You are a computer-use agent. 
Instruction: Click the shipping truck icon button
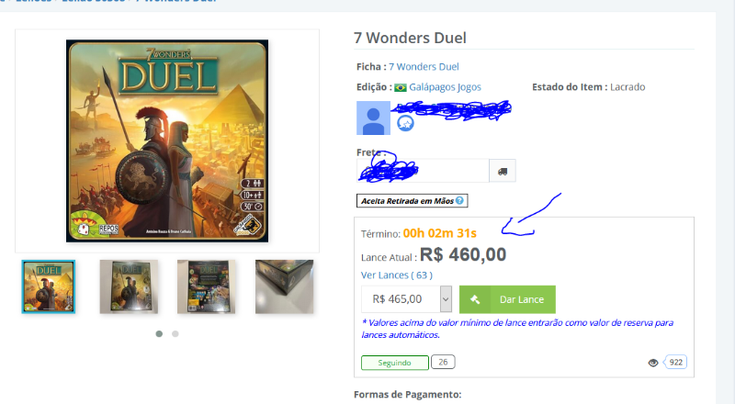(503, 171)
